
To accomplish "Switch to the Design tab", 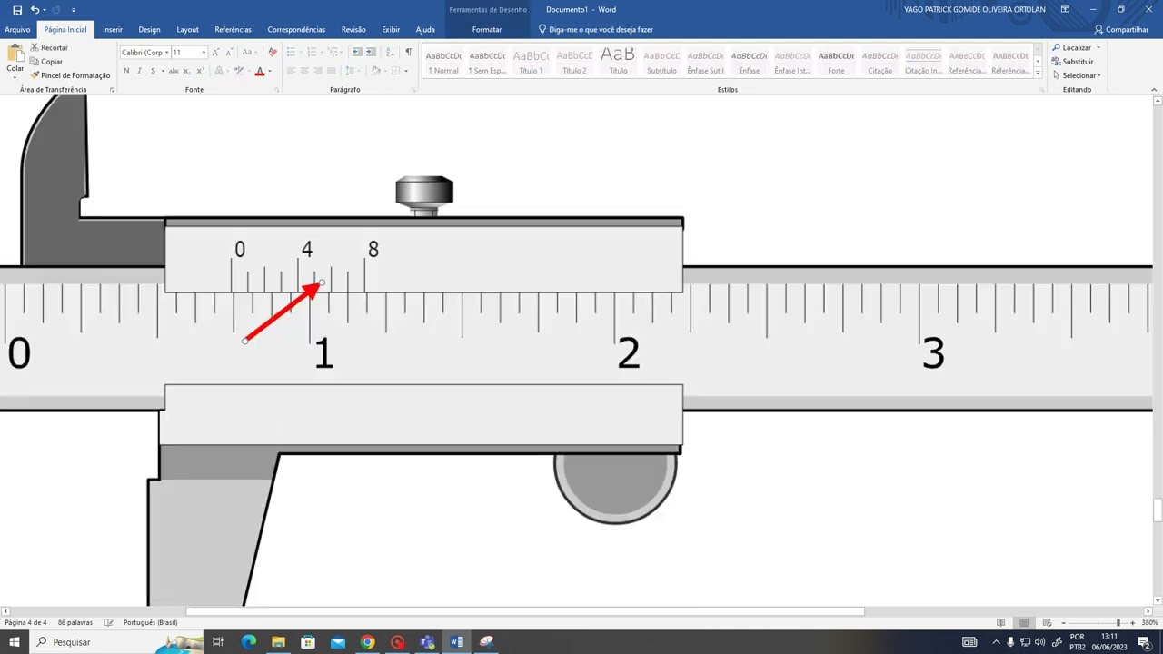I will (149, 29).
